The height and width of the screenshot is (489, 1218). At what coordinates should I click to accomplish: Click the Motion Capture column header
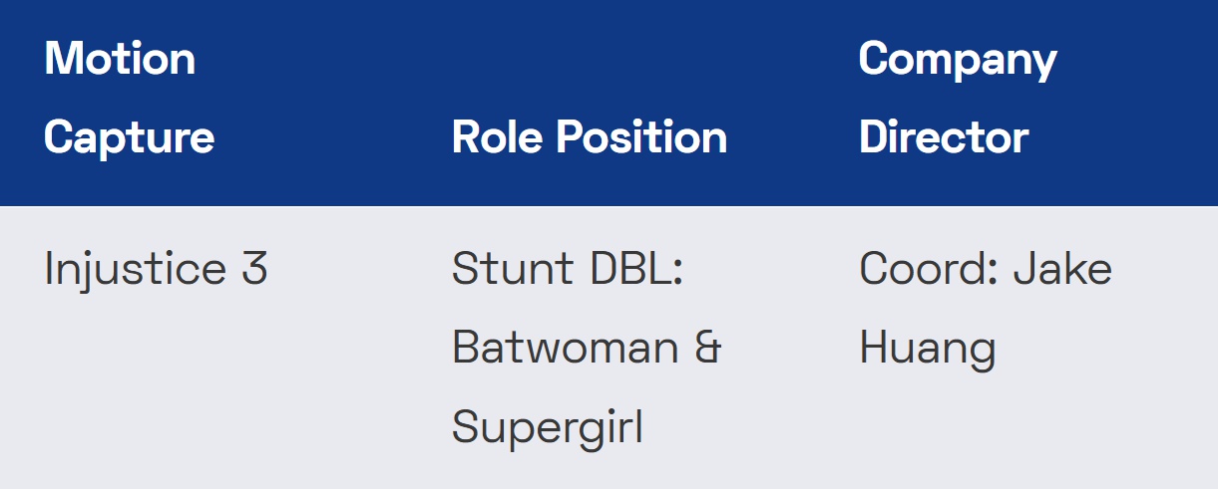(130, 98)
